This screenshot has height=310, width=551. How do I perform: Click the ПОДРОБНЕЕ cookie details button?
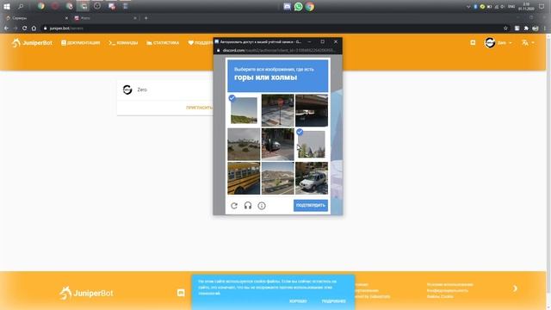(x=333, y=301)
